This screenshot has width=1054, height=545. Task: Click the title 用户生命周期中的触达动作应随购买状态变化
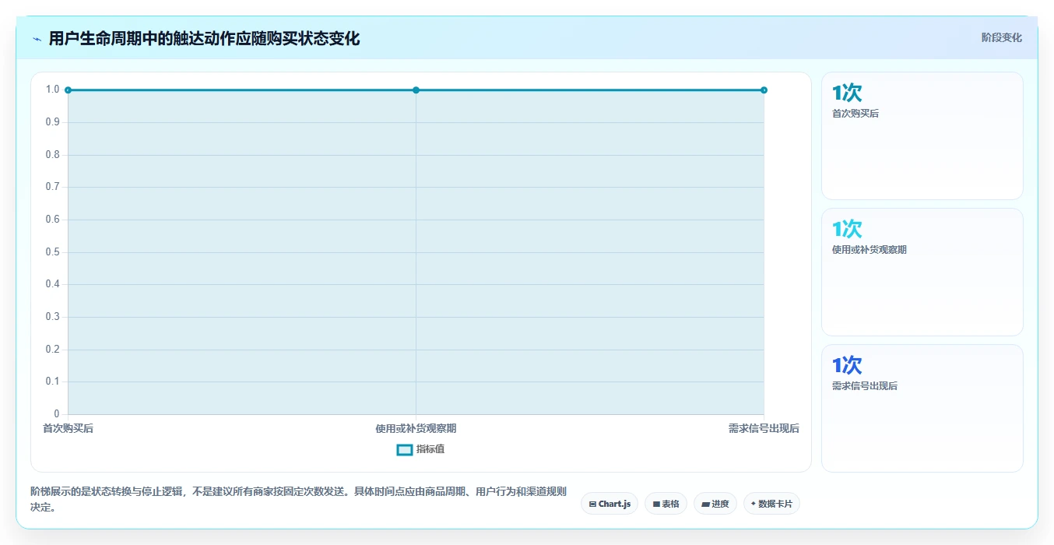(x=204, y=39)
